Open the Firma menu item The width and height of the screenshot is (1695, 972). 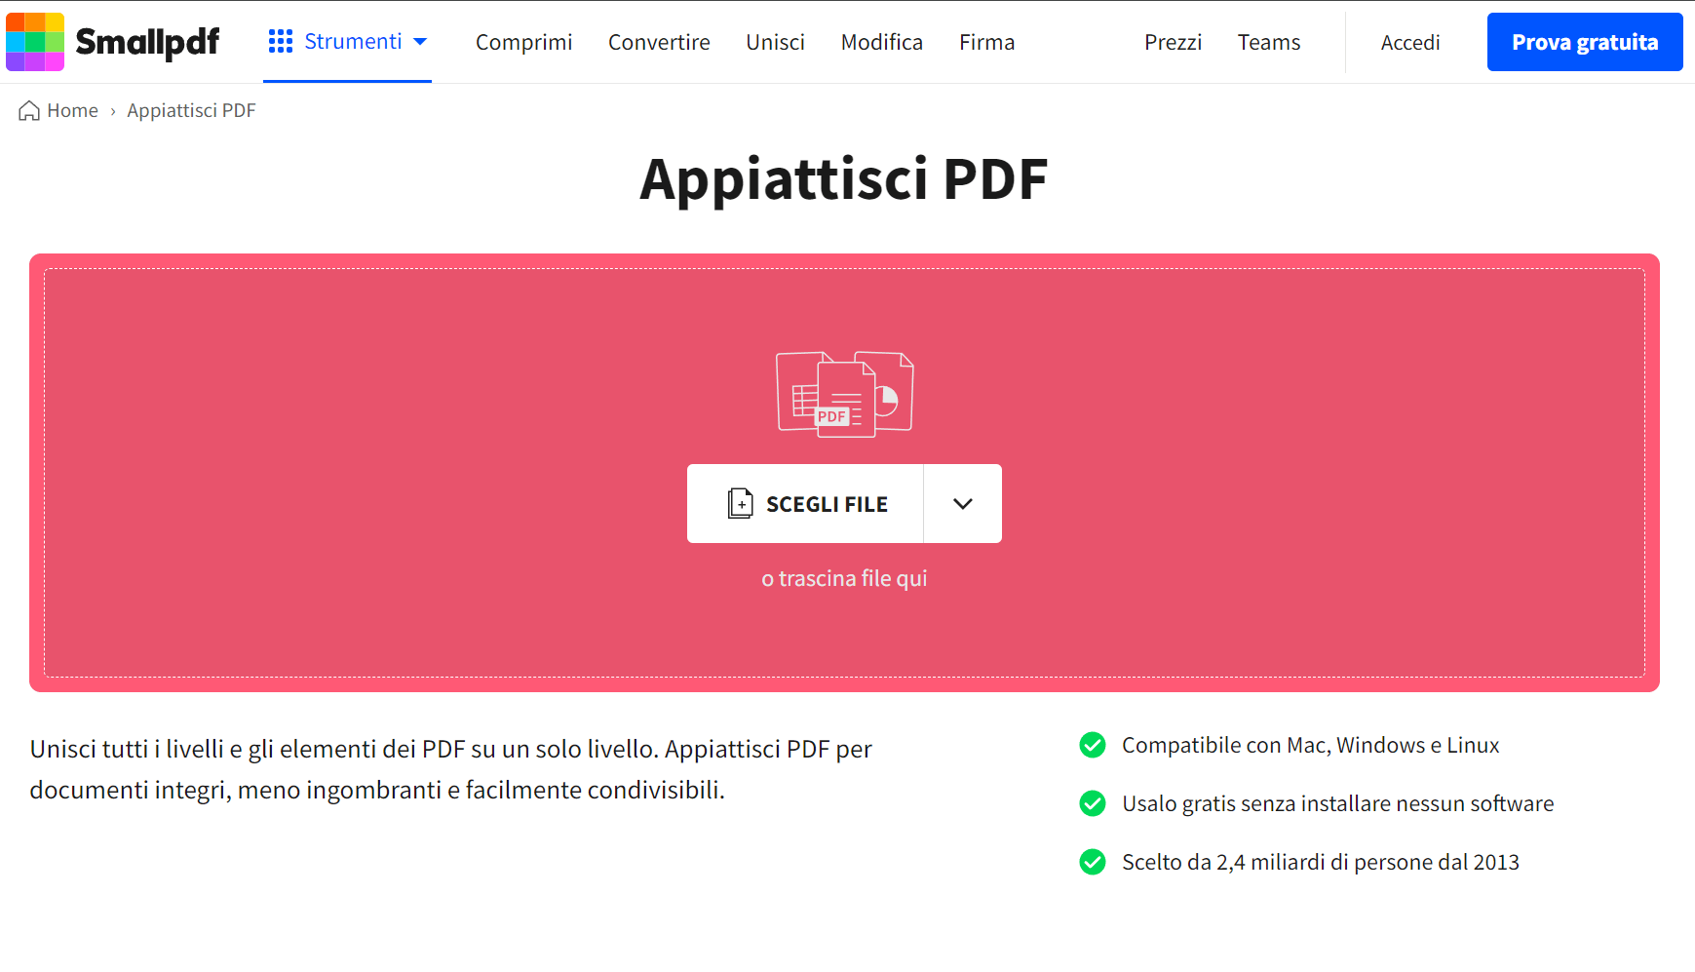(x=987, y=42)
